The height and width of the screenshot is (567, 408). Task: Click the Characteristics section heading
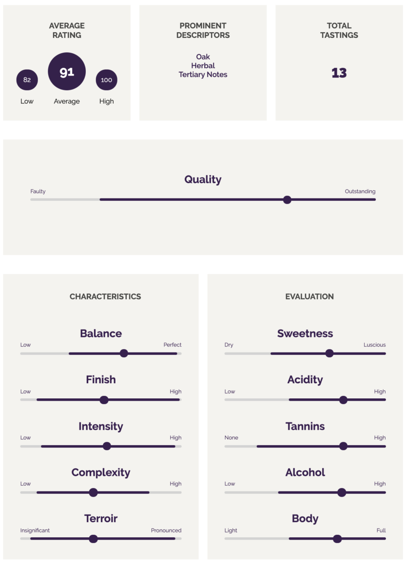(x=105, y=297)
